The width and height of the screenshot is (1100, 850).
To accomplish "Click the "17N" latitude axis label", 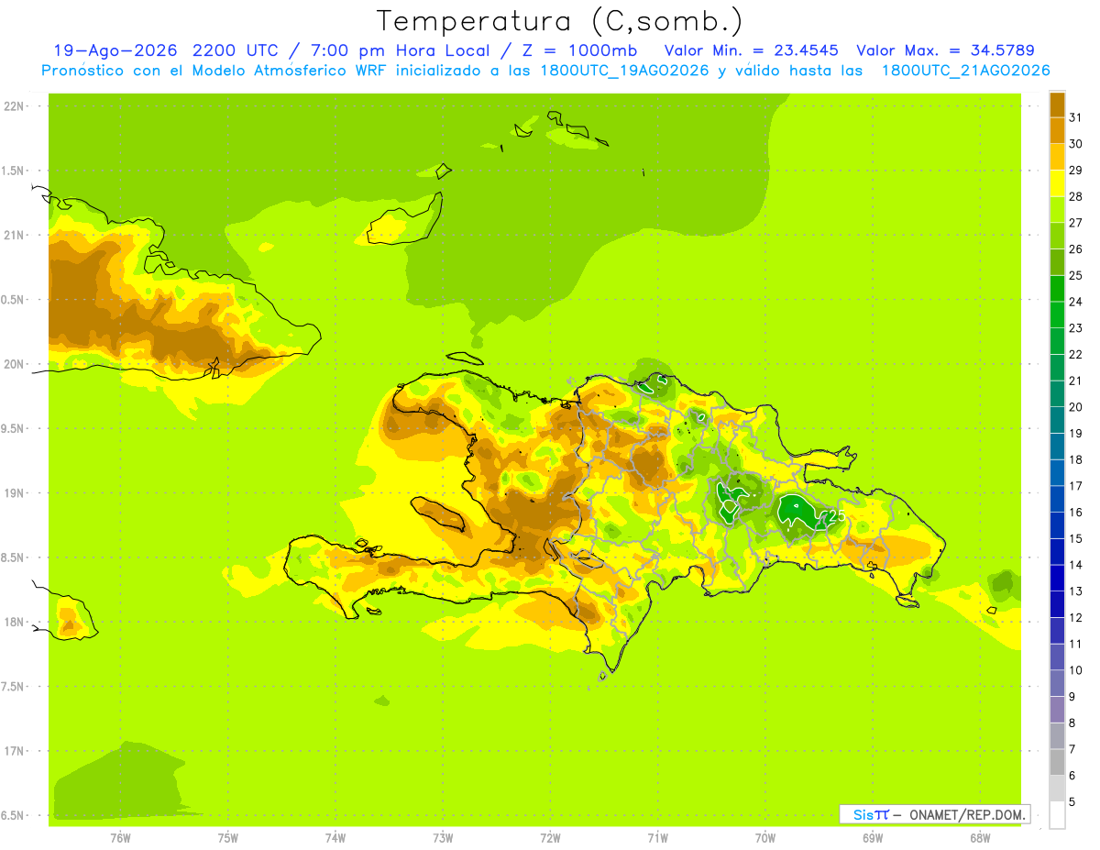I will 13,752.
